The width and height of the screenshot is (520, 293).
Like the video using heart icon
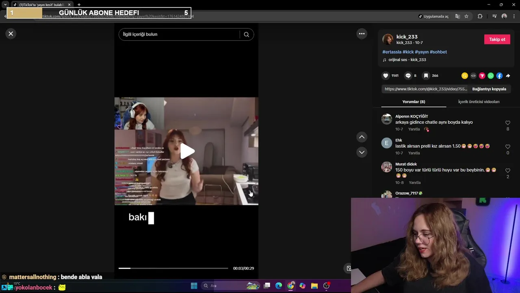click(386, 76)
